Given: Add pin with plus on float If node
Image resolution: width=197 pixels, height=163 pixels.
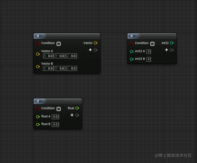Looking at the screenshot, I should click(72, 115).
